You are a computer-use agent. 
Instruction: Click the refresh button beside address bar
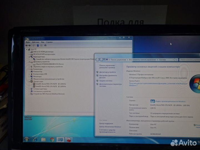(x=176, y=60)
